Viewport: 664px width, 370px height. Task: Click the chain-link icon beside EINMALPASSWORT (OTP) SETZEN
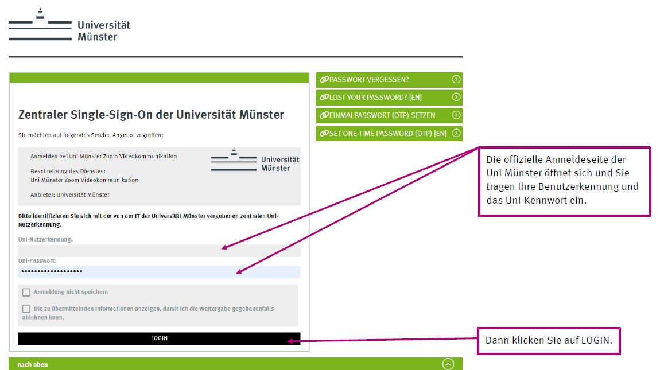324,115
